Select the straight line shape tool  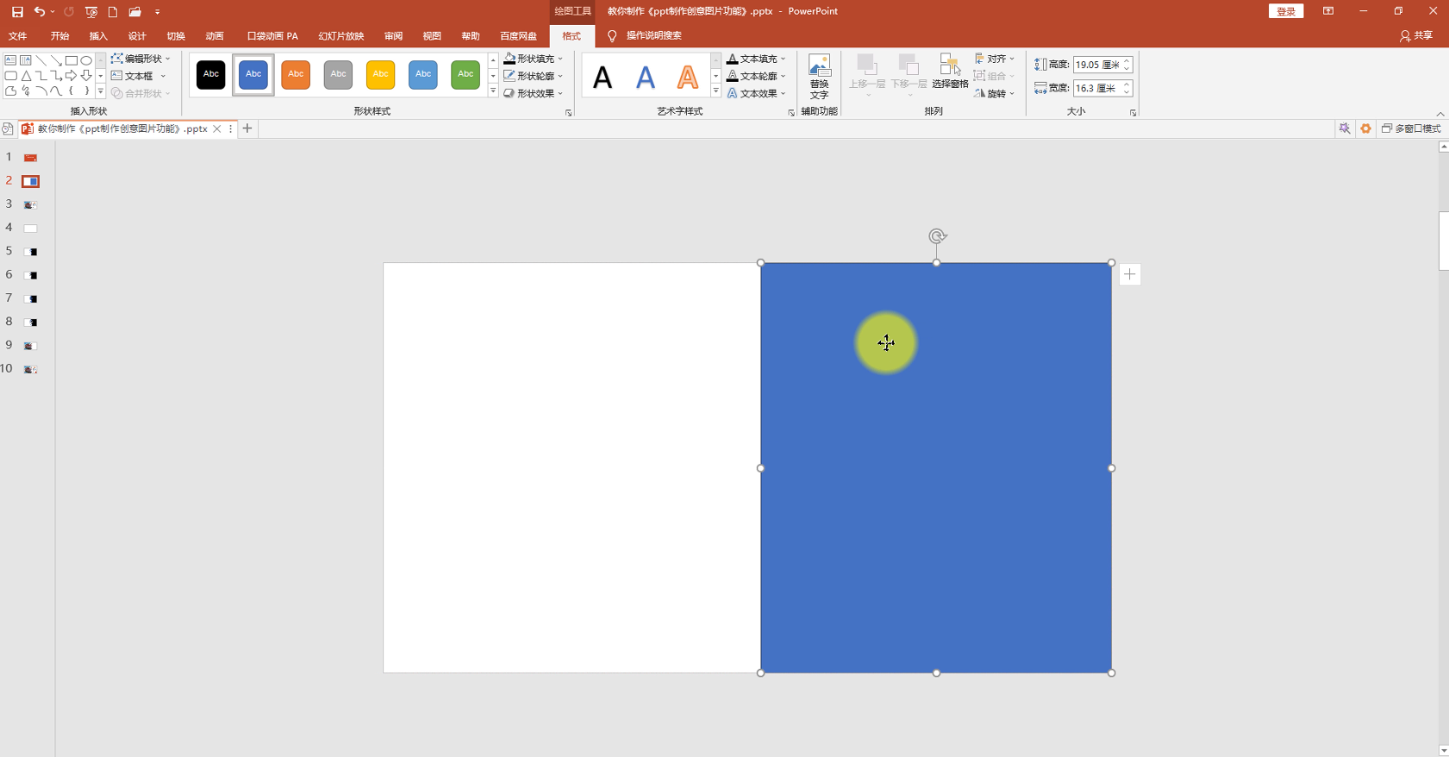(41, 60)
